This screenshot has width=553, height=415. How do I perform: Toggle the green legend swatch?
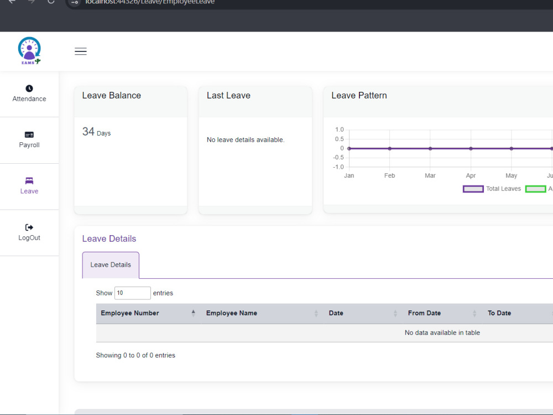[x=536, y=189]
